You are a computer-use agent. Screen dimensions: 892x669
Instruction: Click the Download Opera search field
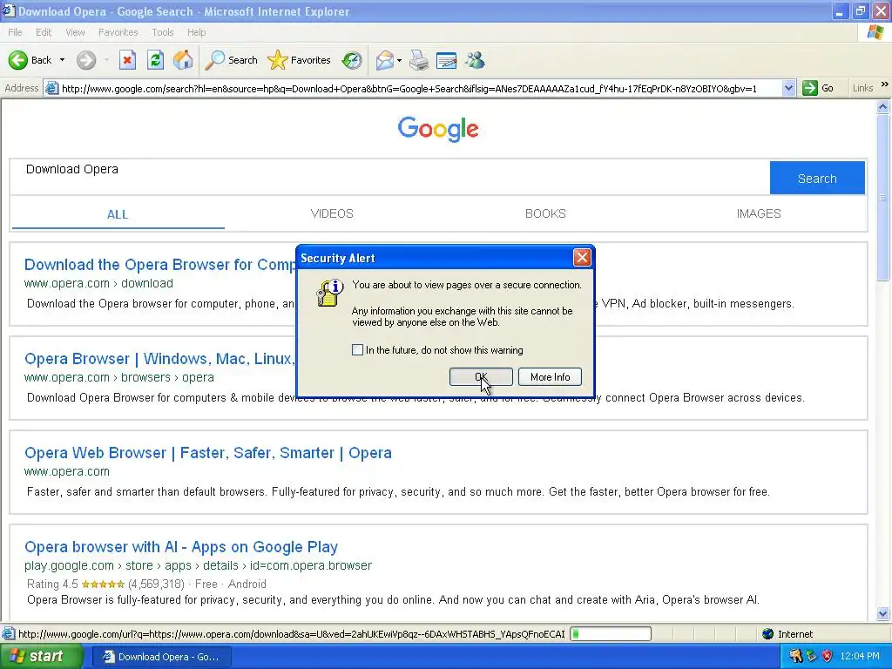[389, 178]
